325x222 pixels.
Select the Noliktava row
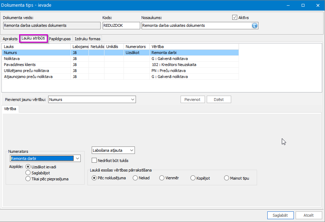120,59
